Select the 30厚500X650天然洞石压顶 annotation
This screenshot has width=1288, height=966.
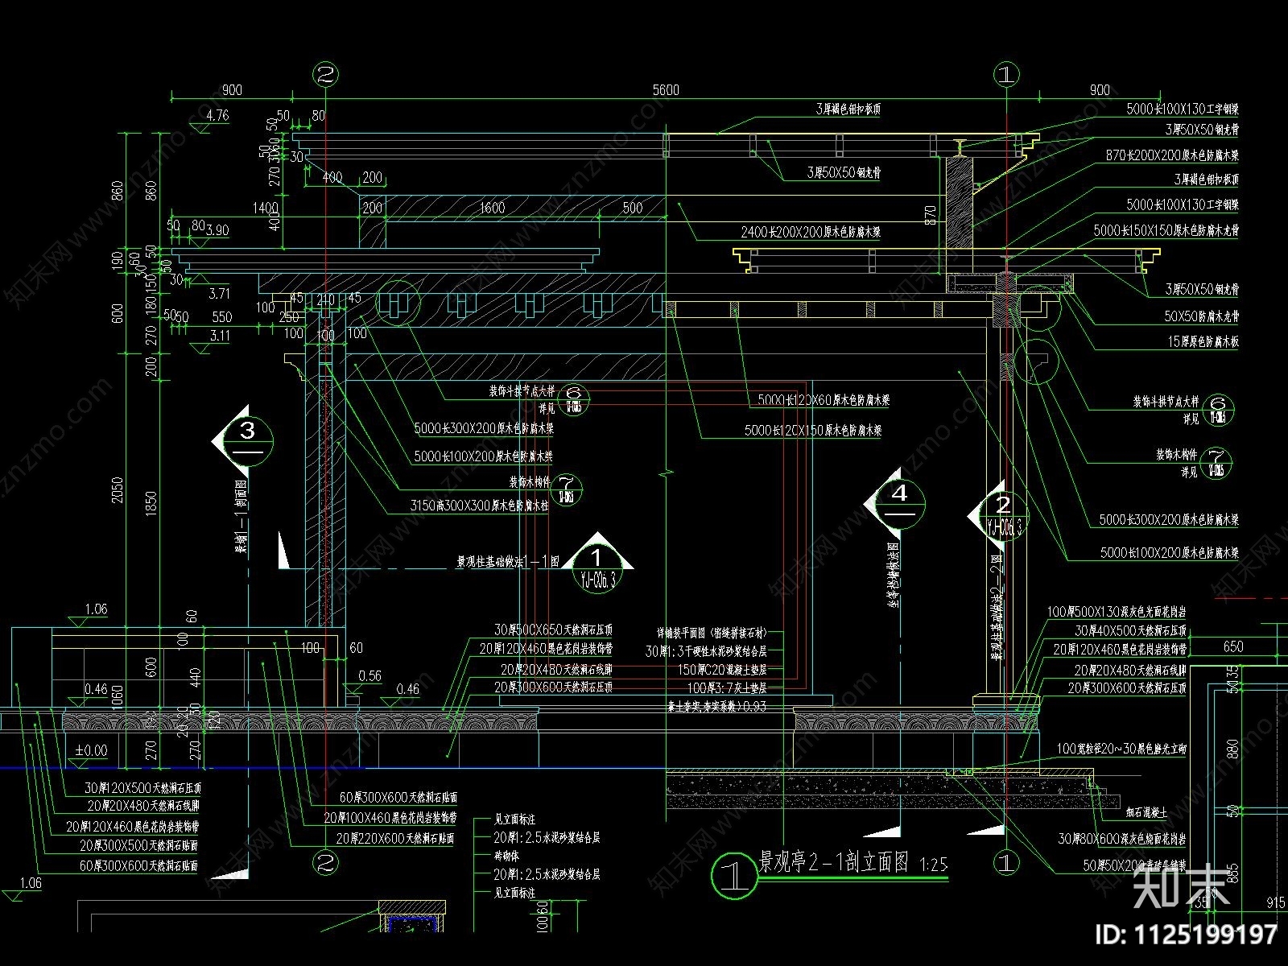(553, 630)
